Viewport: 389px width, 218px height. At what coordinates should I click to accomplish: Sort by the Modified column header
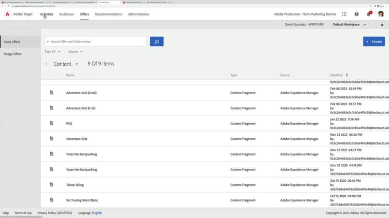[336, 75]
